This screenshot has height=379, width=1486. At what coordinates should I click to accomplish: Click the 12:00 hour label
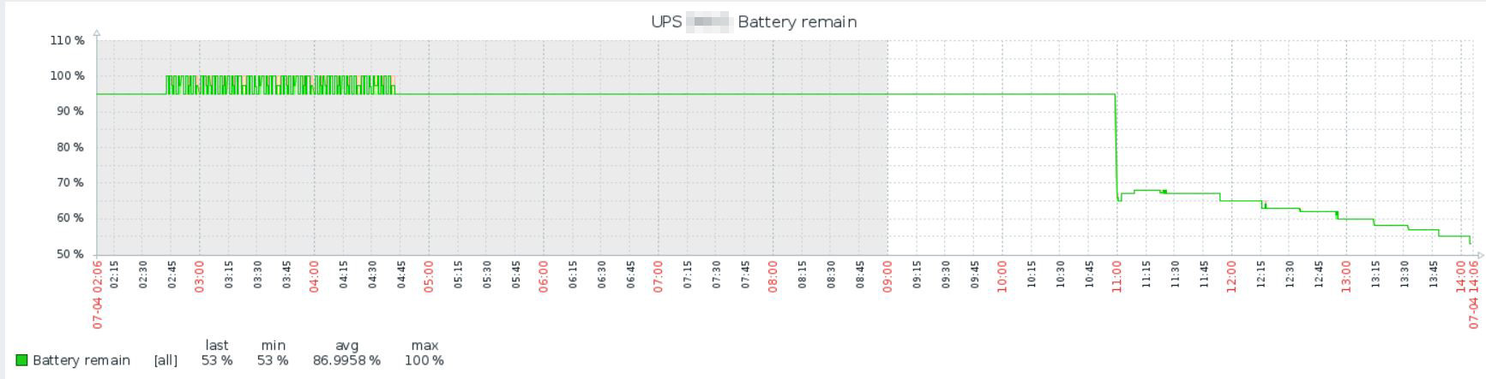(1231, 277)
